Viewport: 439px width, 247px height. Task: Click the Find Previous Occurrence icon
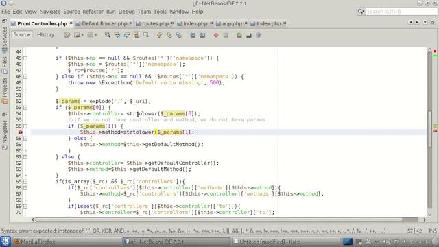pyautogui.click(x=117, y=35)
